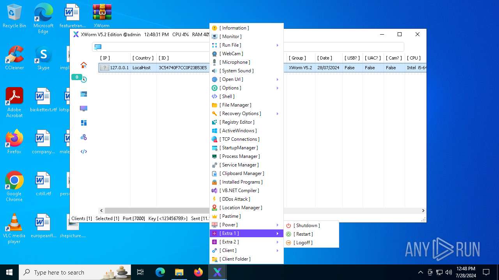Image resolution: width=499 pixels, height=280 pixels.
Task: Click the sidebar clock history icon
Action: click(x=83, y=79)
